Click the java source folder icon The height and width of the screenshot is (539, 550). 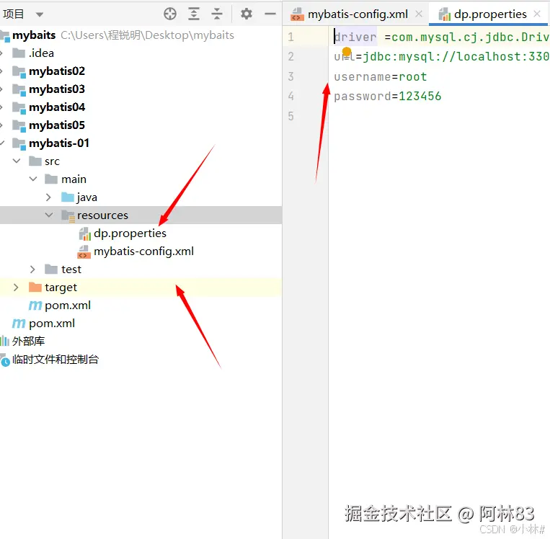(x=68, y=197)
